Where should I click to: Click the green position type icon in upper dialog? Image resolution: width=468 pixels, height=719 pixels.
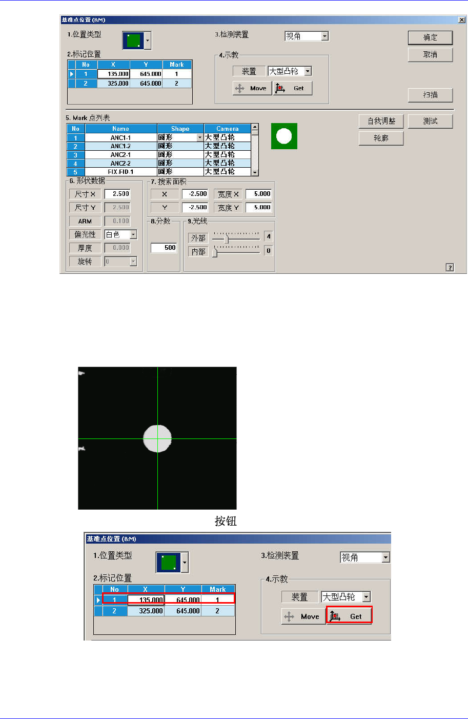133,41
